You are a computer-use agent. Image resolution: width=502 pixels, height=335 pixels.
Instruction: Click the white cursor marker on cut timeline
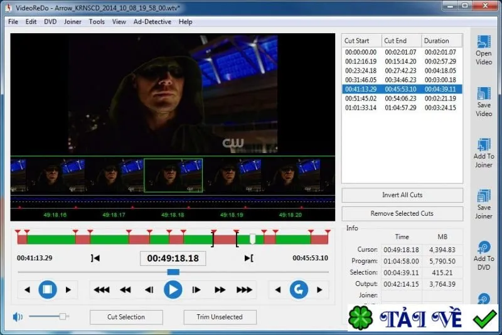[x=252, y=239]
